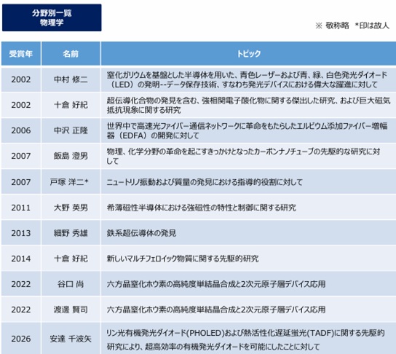396x354 pixels.
Task: Click the 受賞年 column header
Action: point(21,54)
